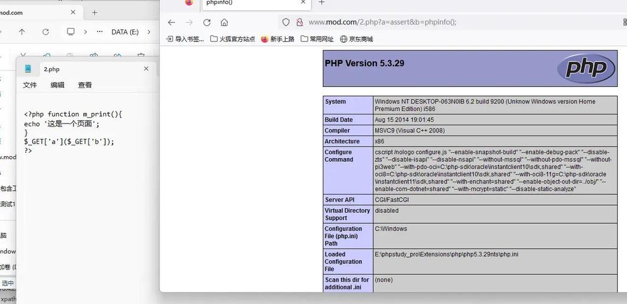Select DATA (E:) in the Explorer breadcrumb
This screenshot has height=304, width=627.
[x=125, y=32]
